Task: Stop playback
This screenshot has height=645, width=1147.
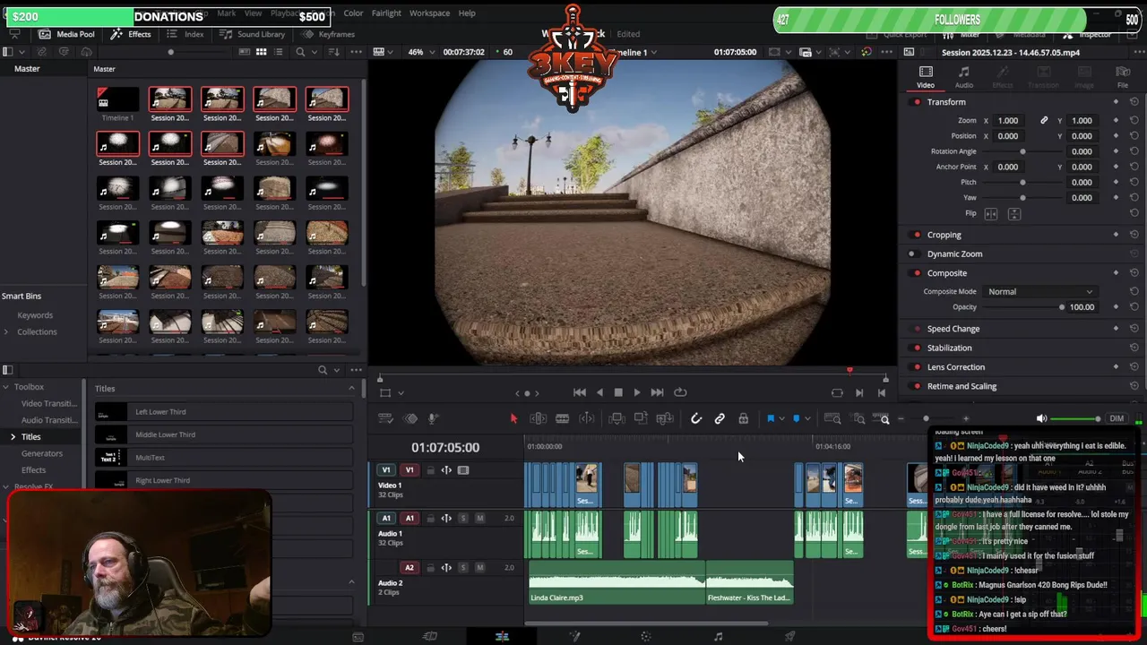Action: tap(618, 392)
